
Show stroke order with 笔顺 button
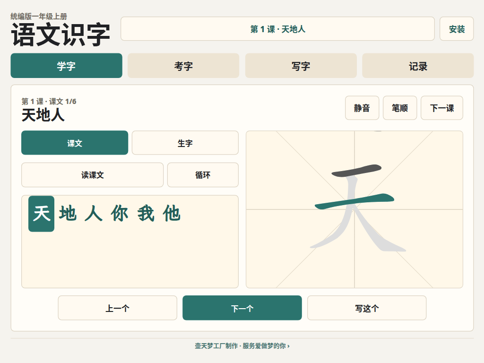(x=400, y=108)
